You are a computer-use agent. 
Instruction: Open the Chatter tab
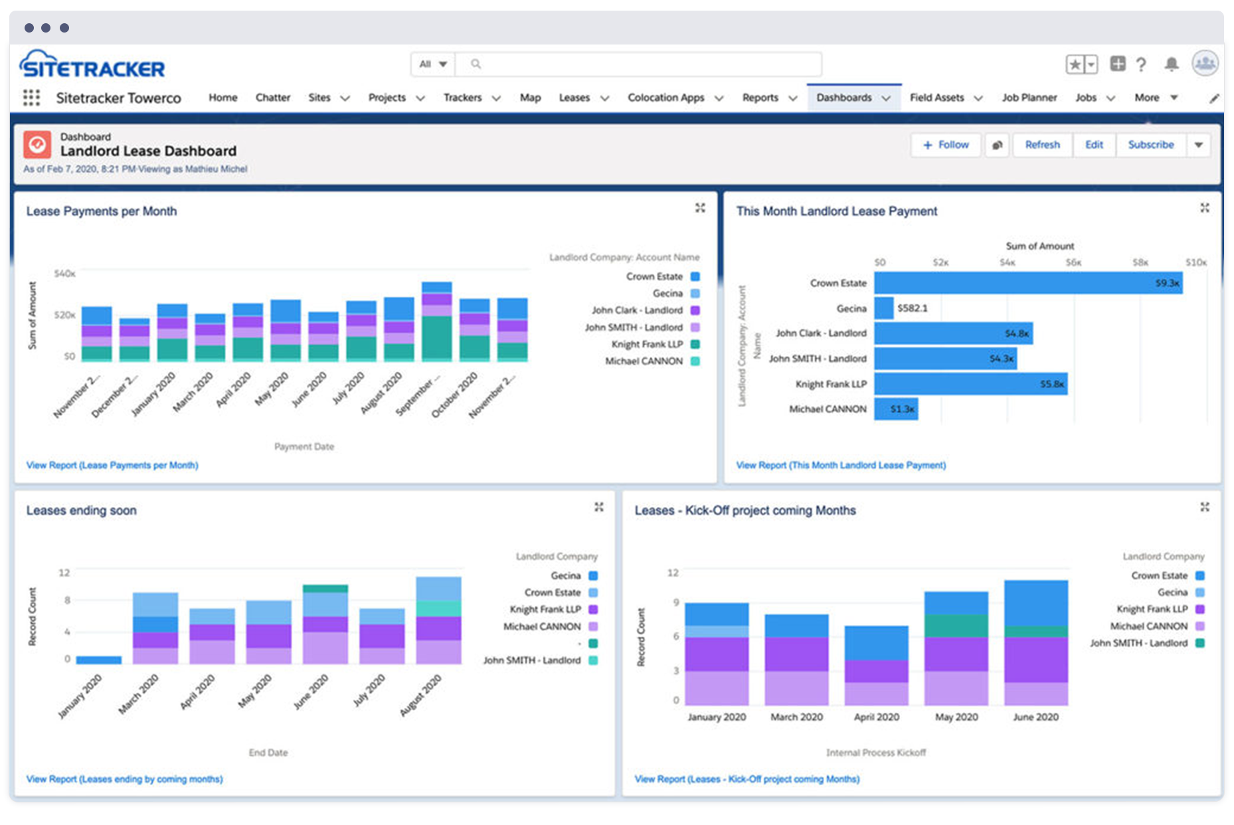273,98
